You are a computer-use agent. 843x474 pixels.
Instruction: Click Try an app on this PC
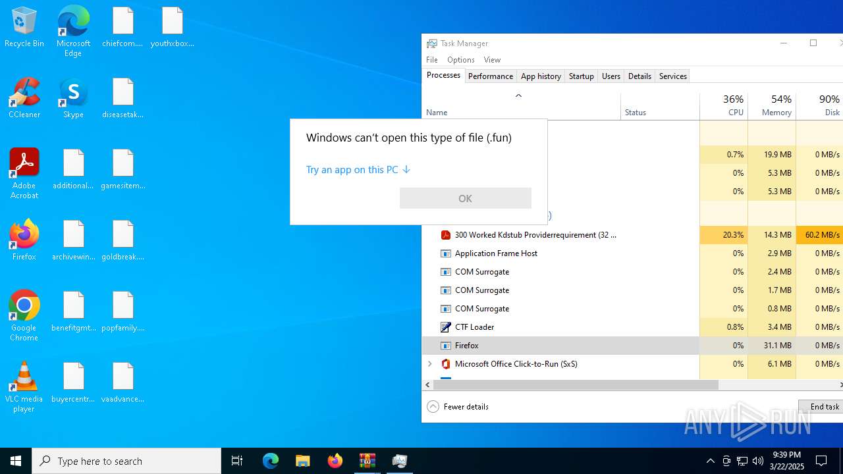coord(358,170)
